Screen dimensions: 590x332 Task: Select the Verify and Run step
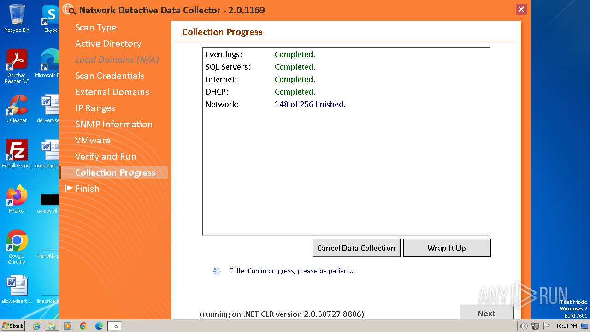point(106,156)
